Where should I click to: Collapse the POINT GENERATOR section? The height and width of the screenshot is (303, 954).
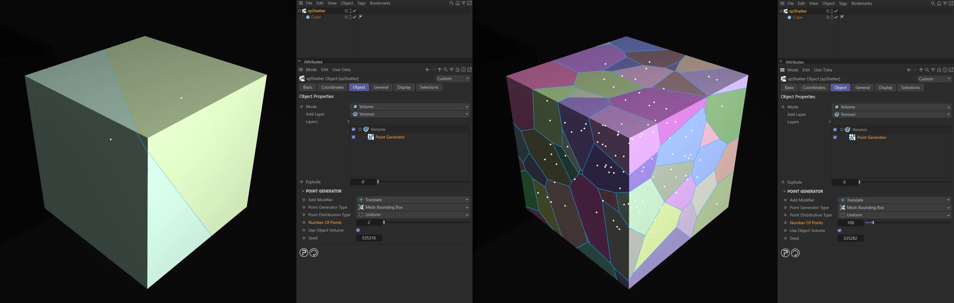pyautogui.click(x=303, y=191)
